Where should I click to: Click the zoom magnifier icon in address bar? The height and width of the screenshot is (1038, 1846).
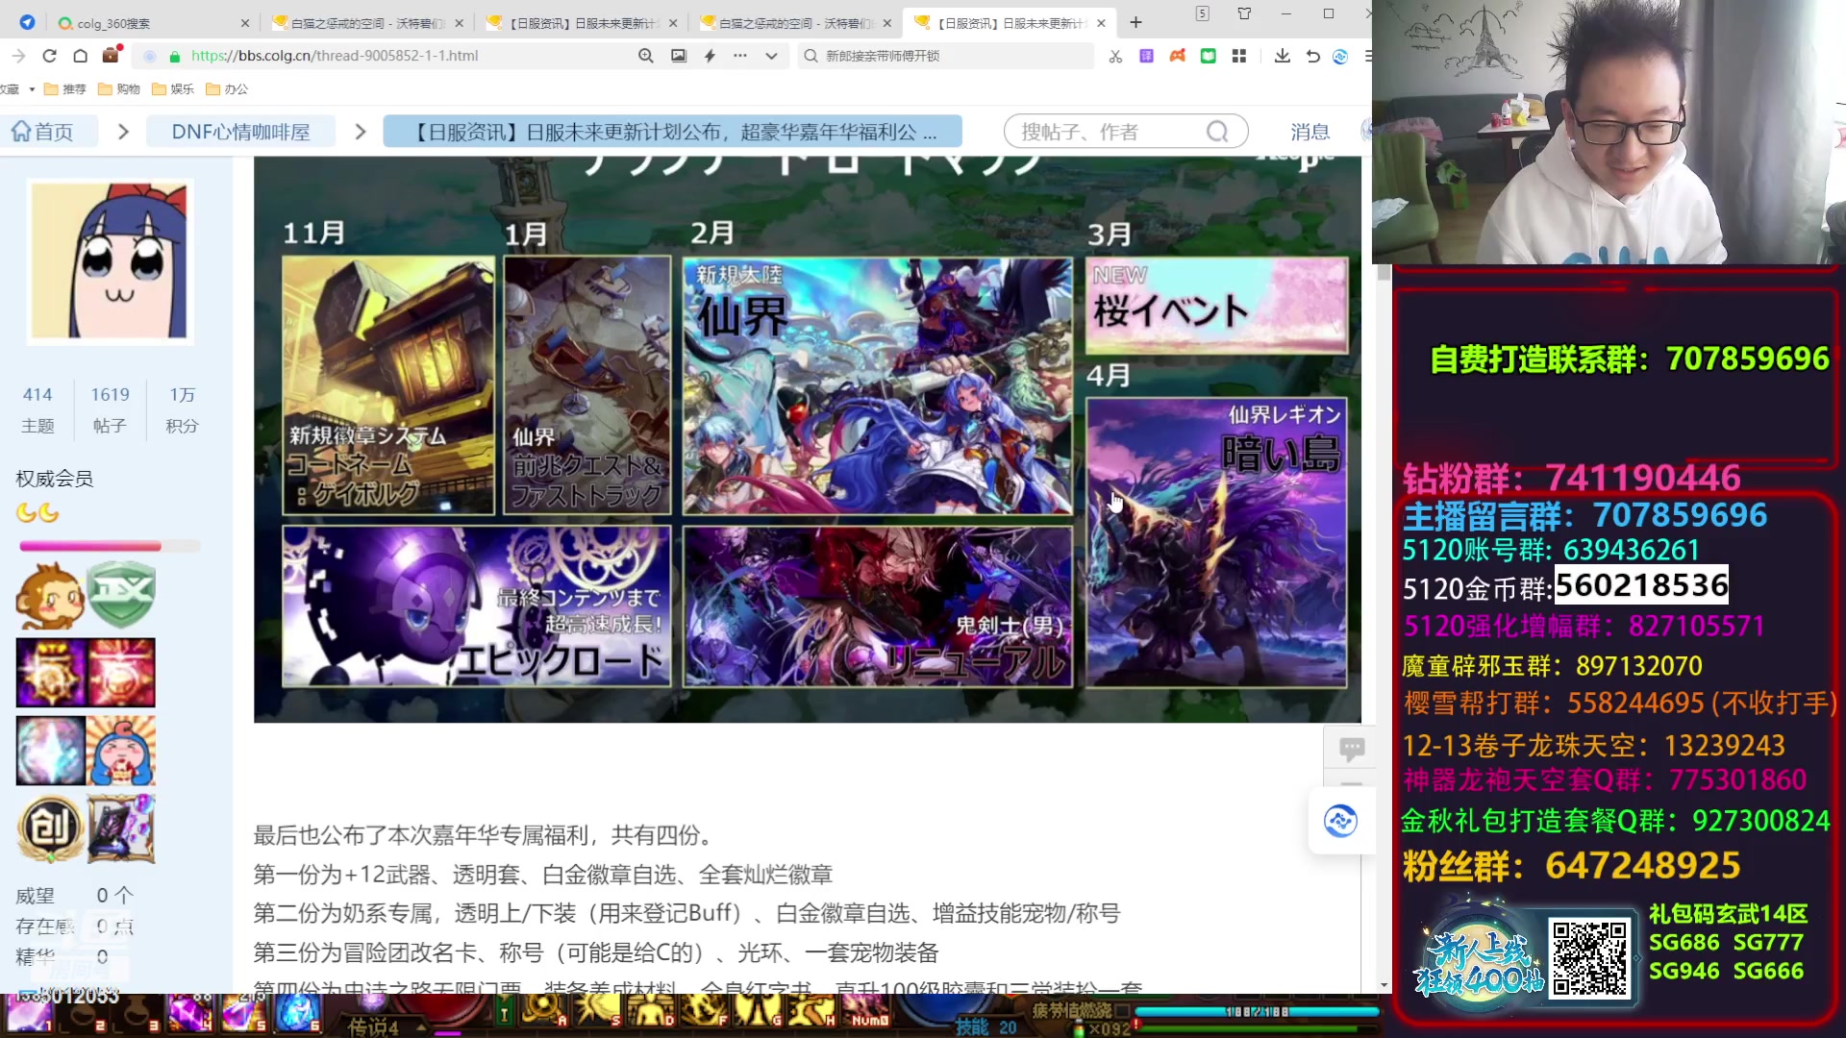tap(646, 56)
